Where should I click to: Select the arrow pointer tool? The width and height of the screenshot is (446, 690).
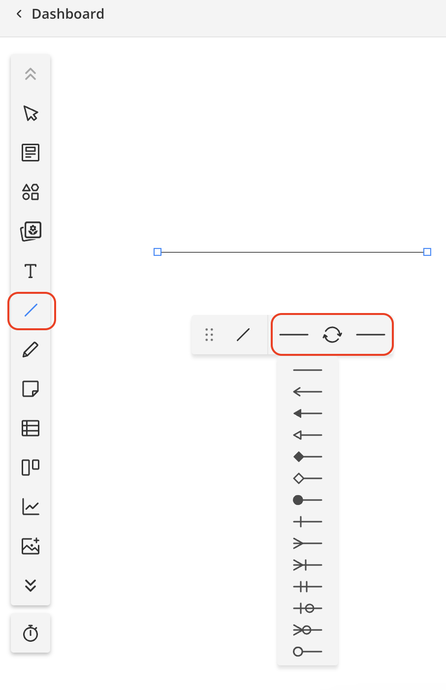click(31, 113)
